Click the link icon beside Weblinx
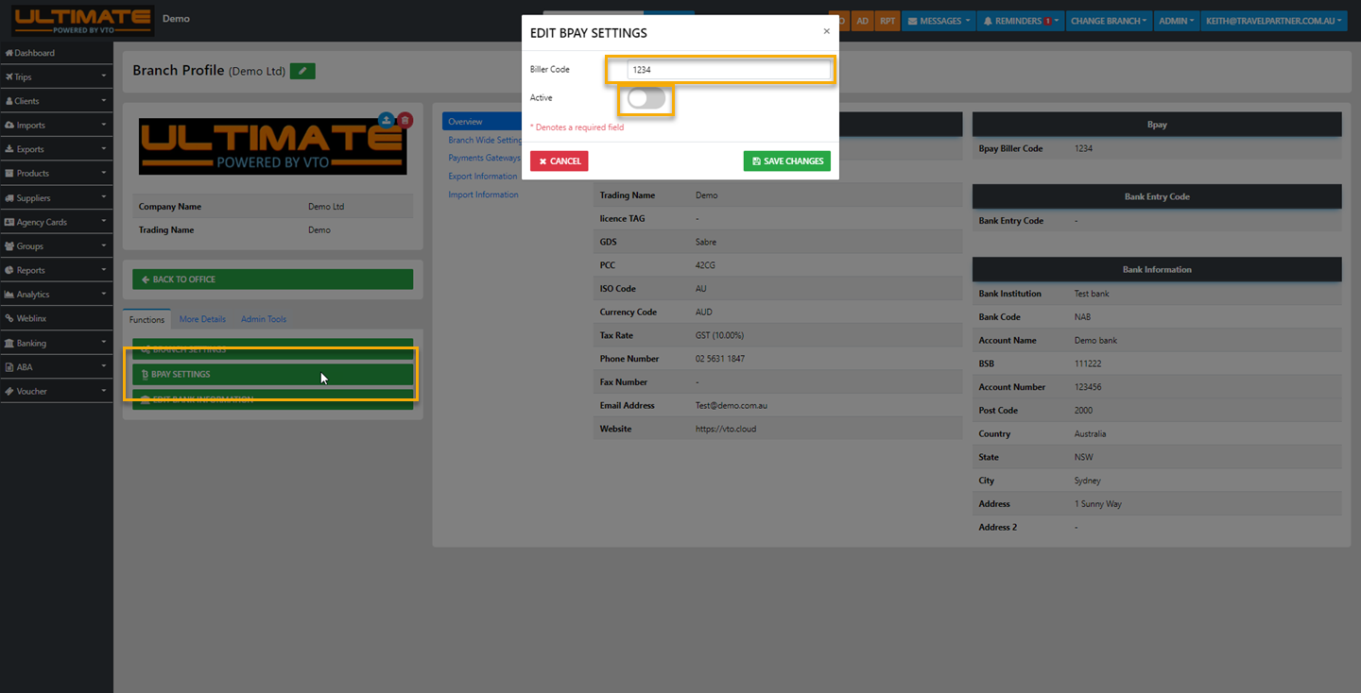 click(9, 319)
